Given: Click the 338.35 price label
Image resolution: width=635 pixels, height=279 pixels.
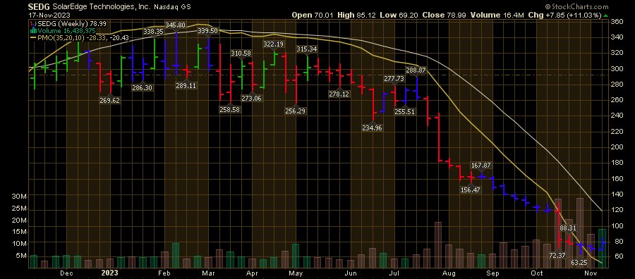Looking at the screenshot, I should point(153,31).
